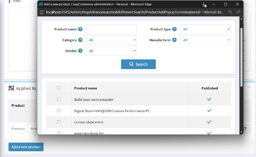
Task: Open the read aloud icon in address bar
Action: 238,12
